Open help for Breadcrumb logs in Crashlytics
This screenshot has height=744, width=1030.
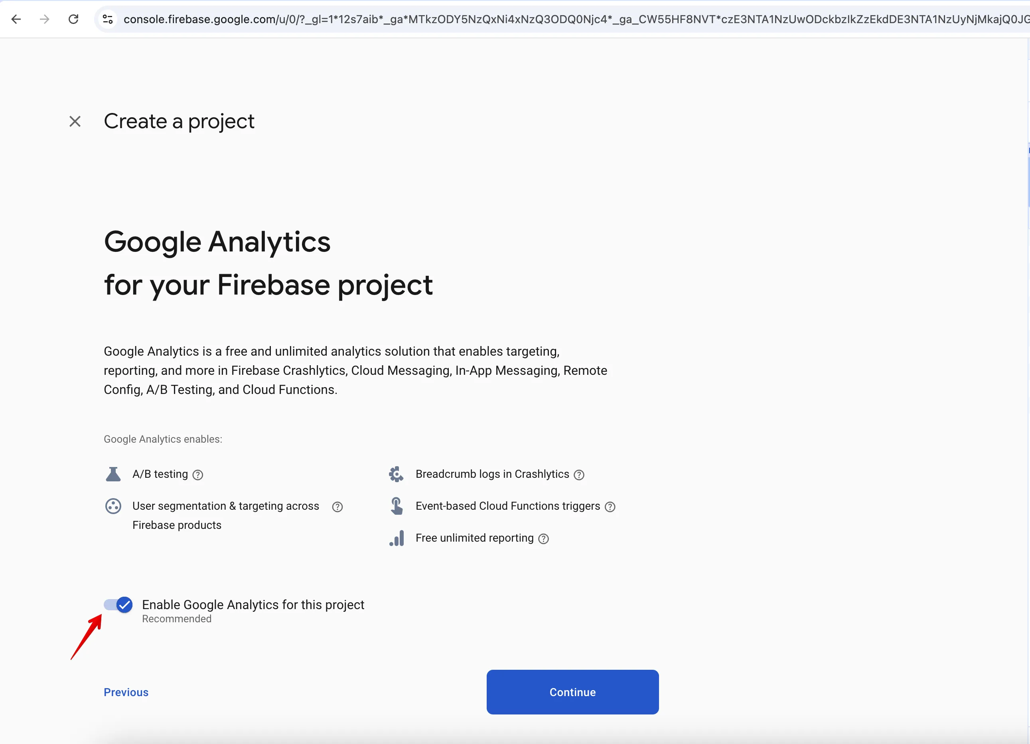coord(578,475)
